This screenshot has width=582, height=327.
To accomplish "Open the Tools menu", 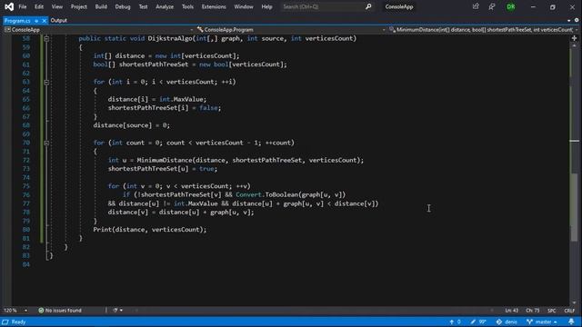I will [x=188, y=6].
